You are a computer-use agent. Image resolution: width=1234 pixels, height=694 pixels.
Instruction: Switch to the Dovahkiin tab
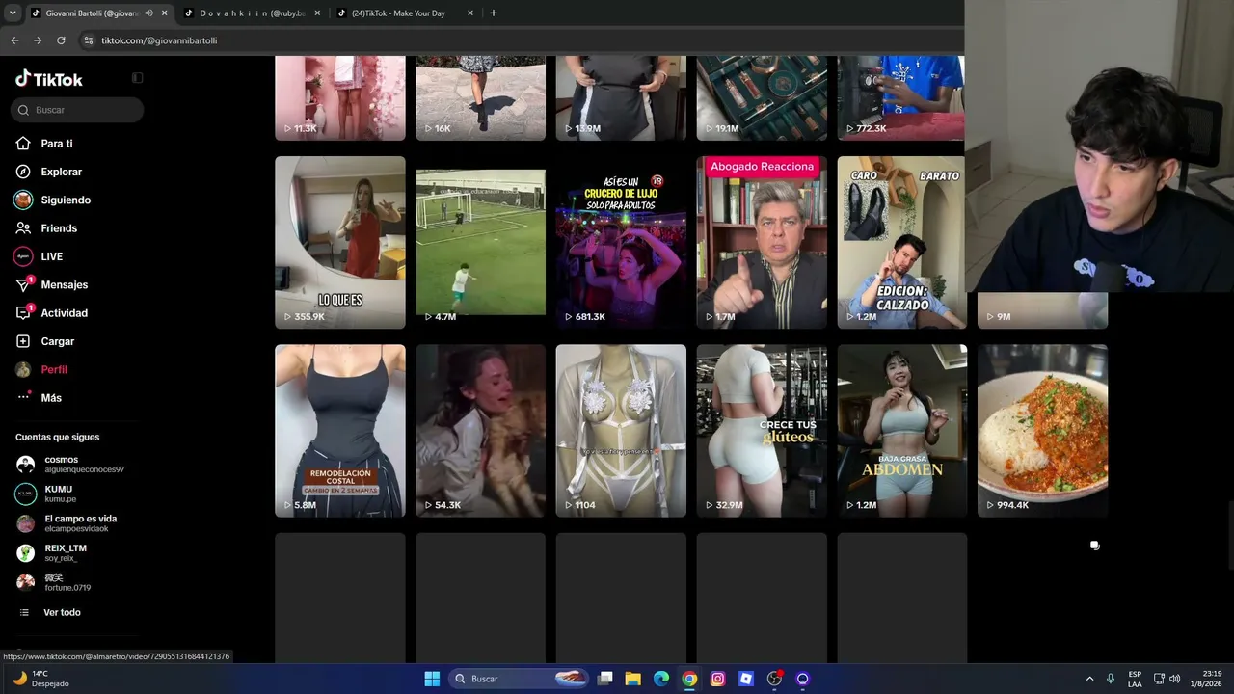click(x=252, y=13)
